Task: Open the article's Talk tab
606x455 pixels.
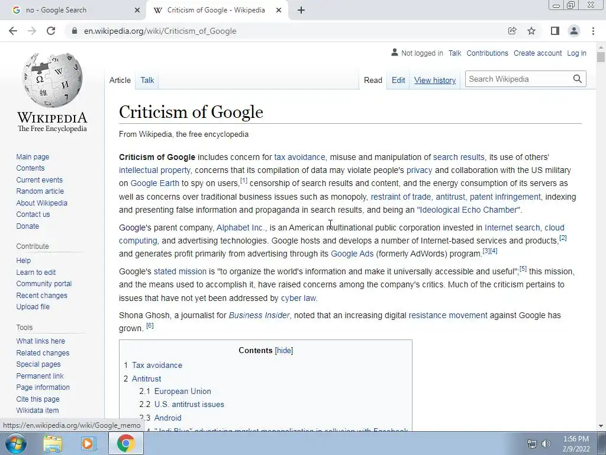Action: (x=147, y=81)
